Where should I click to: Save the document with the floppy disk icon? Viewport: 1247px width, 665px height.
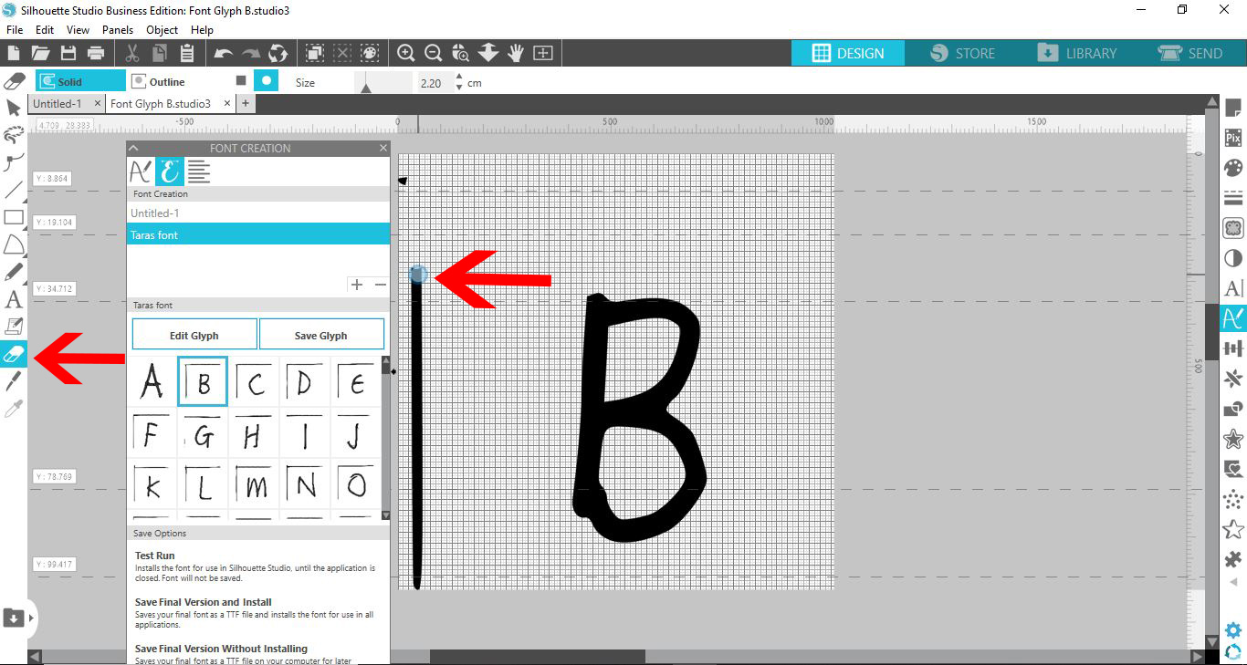68,53
